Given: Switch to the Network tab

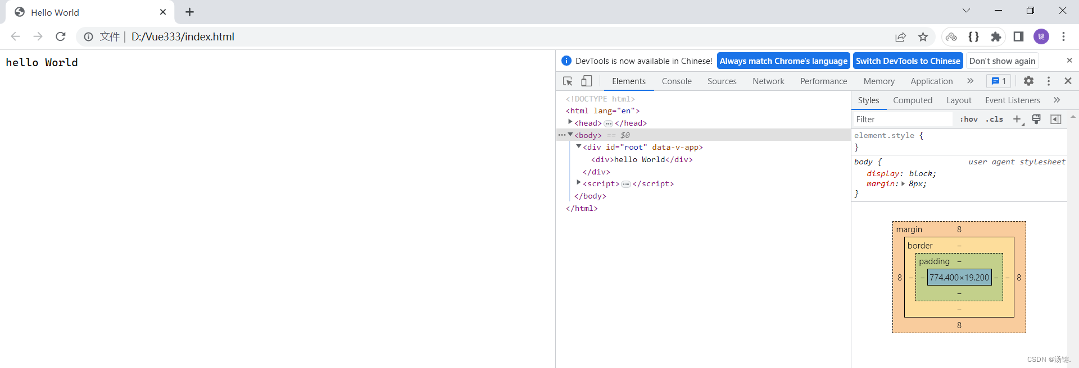Looking at the screenshot, I should point(768,81).
